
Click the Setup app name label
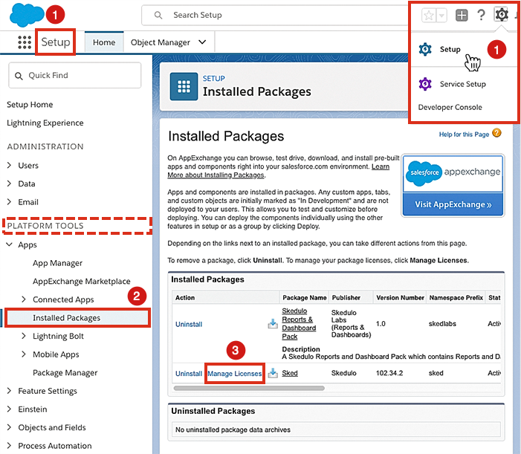(x=56, y=42)
